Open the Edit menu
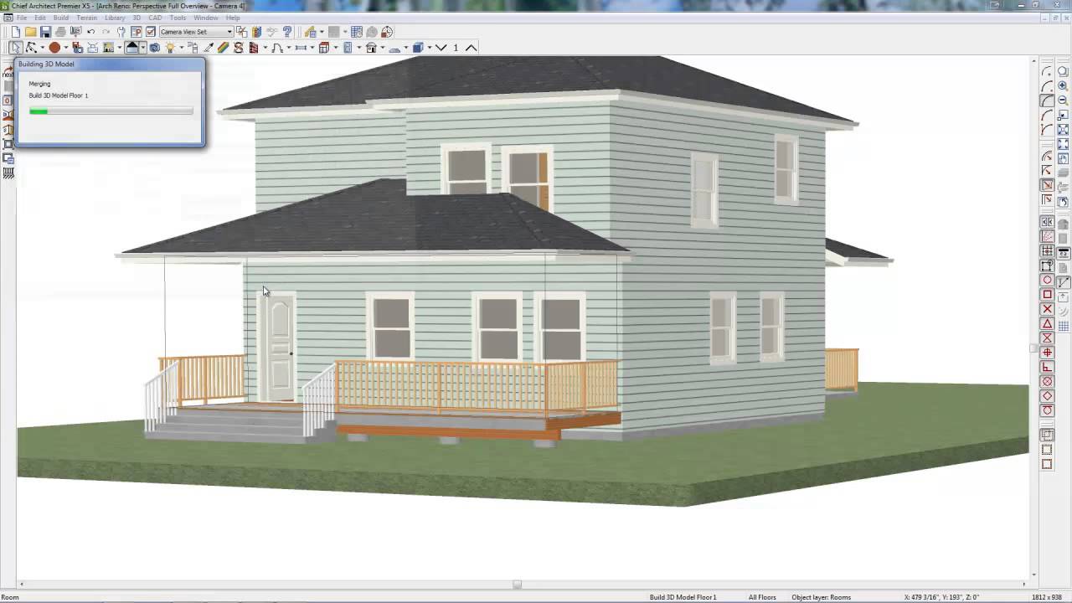 point(40,18)
